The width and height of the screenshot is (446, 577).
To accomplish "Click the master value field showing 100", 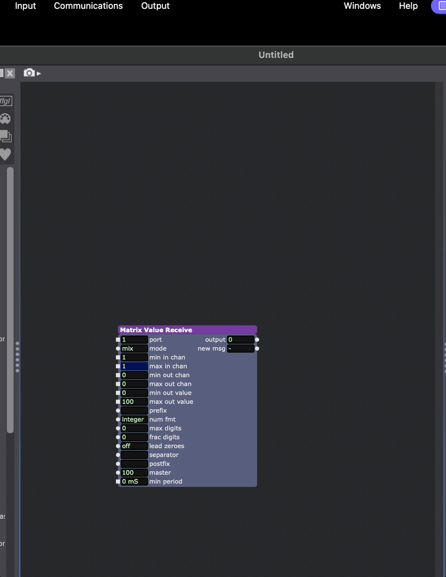I will pyautogui.click(x=134, y=473).
